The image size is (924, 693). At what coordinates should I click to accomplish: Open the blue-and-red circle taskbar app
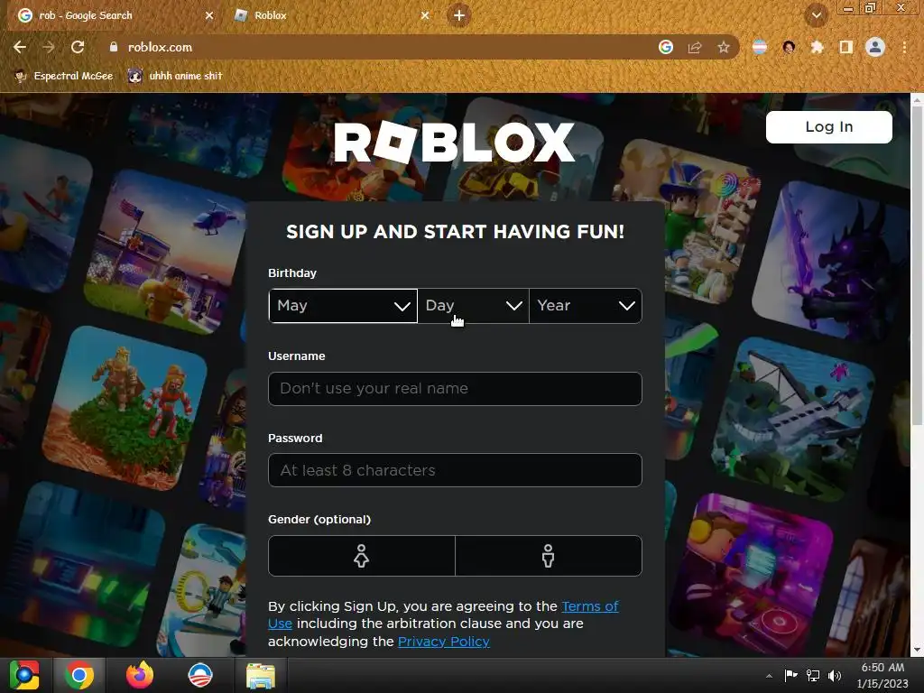[x=199, y=675]
